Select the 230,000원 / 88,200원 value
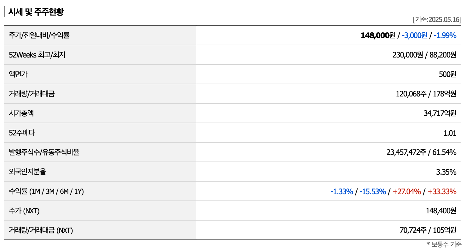This screenshot has height=252, width=472. (x=424, y=55)
